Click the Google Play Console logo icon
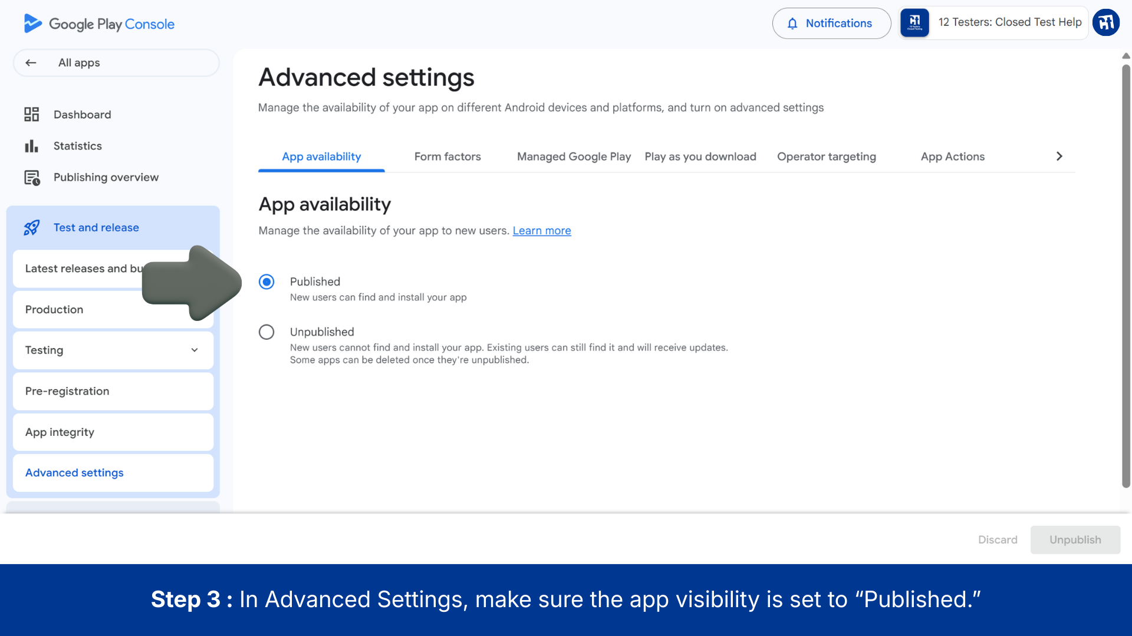The height and width of the screenshot is (636, 1132). click(x=32, y=24)
